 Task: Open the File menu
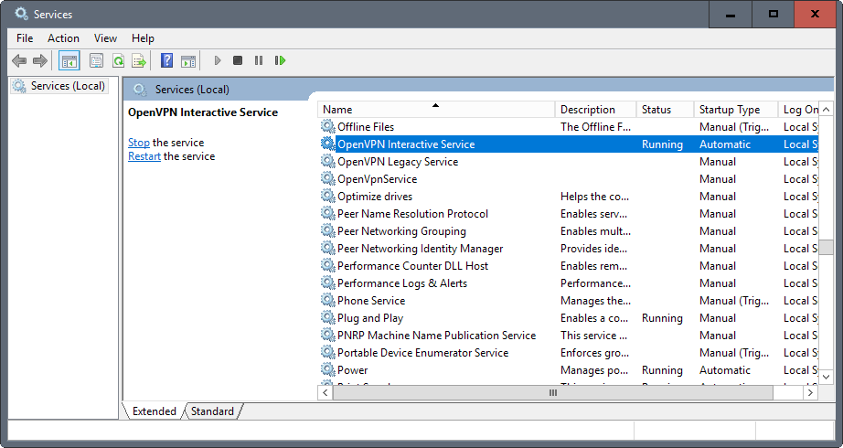pos(25,38)
